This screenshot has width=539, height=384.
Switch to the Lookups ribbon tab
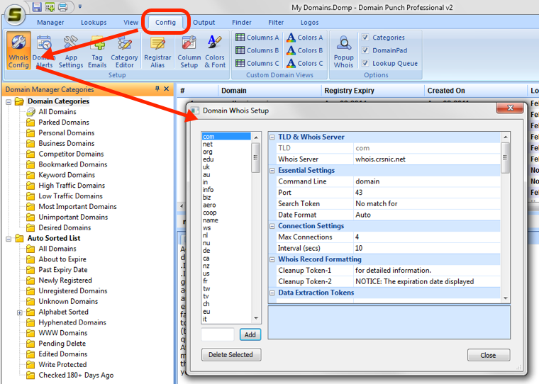[x=94, y=22]
